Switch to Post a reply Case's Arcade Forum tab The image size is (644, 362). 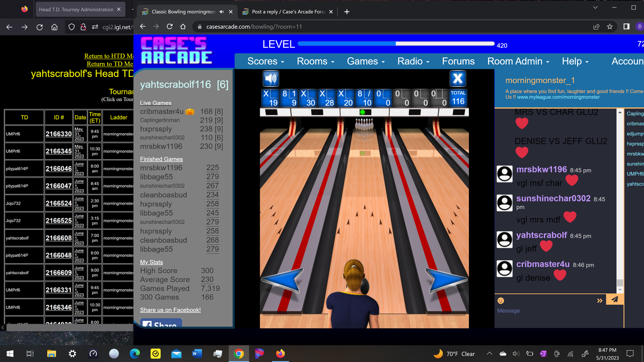click(288, 12)
